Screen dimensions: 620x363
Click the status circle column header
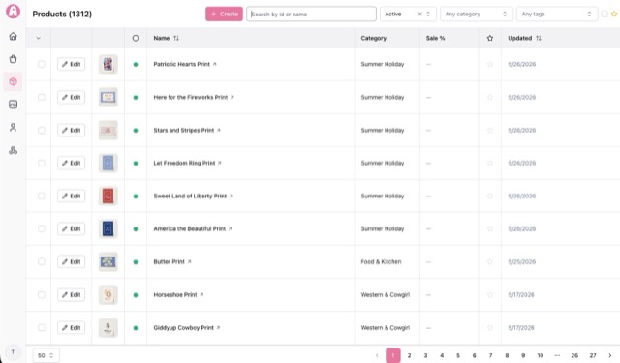click(136, 39)
